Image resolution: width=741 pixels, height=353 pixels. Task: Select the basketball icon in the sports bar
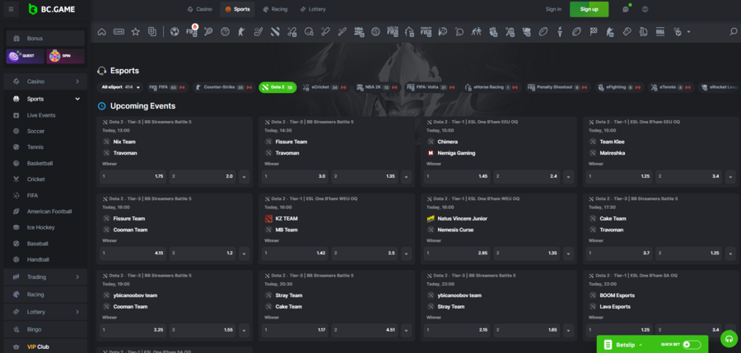click(x=225, y=31)
